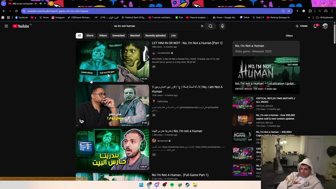This screenshot has height=189, width=336.
Task: Select the All filter chip
Action: [x=79, y=35]
